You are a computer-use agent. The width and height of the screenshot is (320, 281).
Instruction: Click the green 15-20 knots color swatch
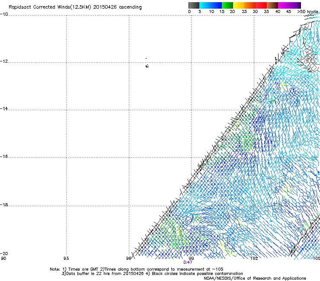tap(227, 5)
